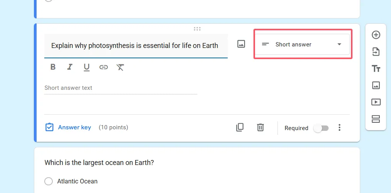The image size is (391, 193).
Task: Duplicate the photosynthesis question
Action: click(240, 127)
